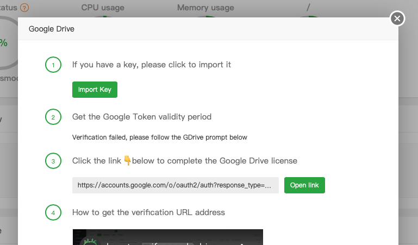Click the step 2 circle icon
The height and width of the screenshot is (245, 418).
(x=53, y=117)
